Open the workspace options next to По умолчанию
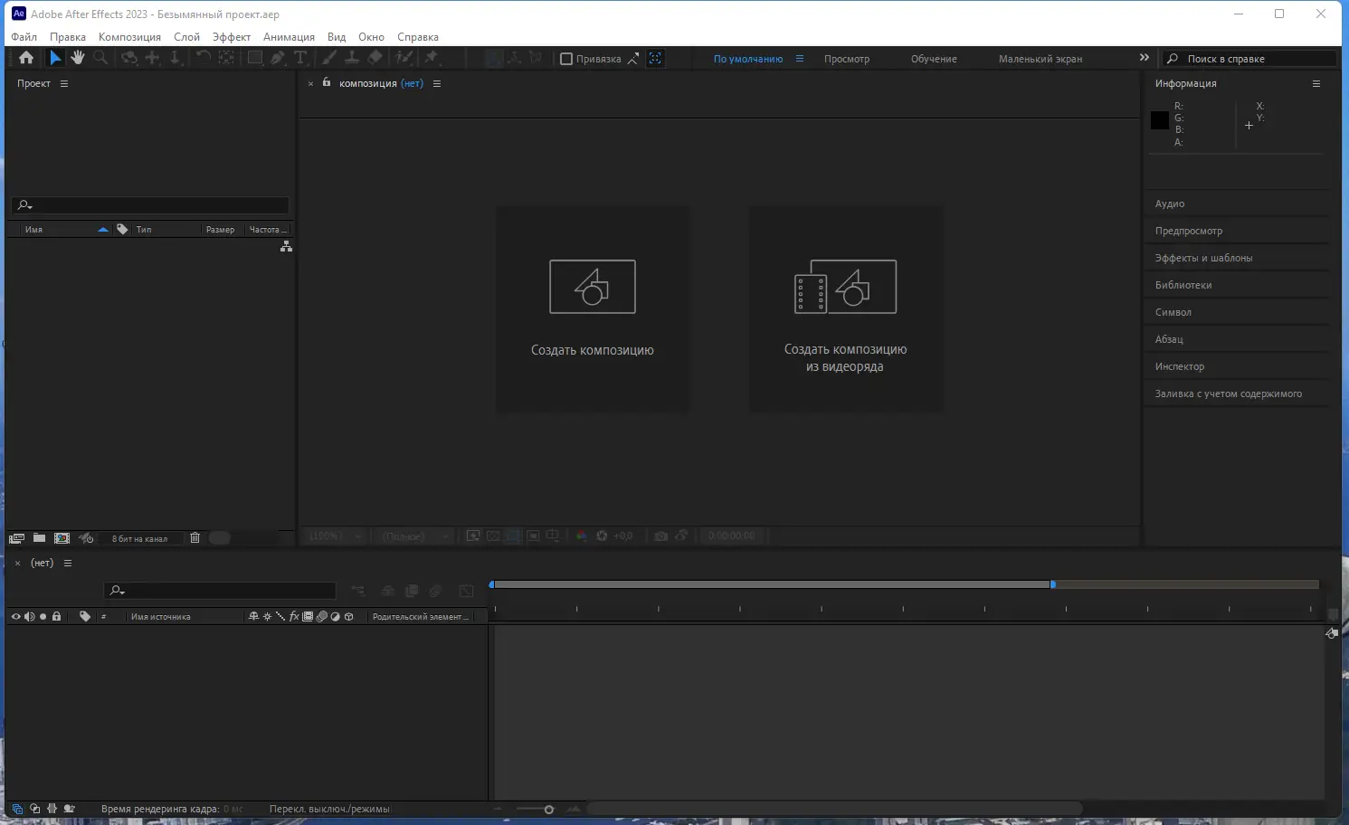Viewport: 1349px width, 825px height. [800, 58]
